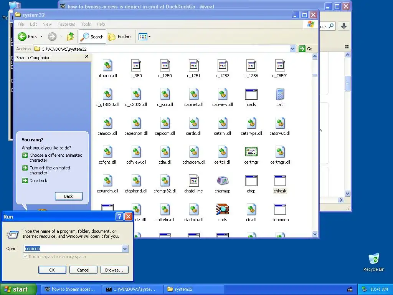
Task: Click the Go button next to address bar
Action: 306,49
